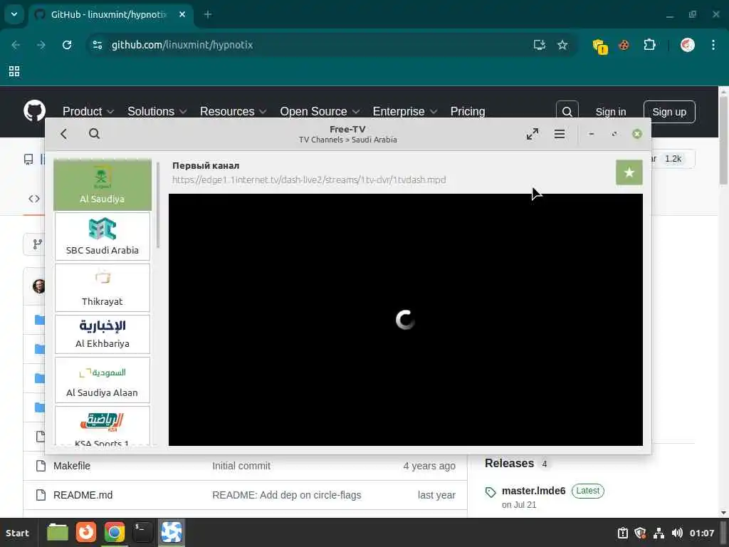The height and width of the screenshot is (547, 729).
Task: Open the cookie extension icon
Action: [x=624, y=45]
